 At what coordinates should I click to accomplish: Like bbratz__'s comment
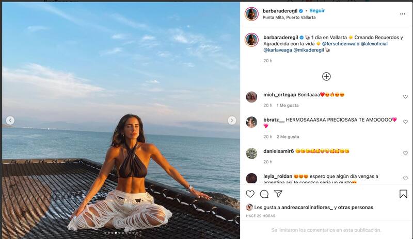point(405,122)
